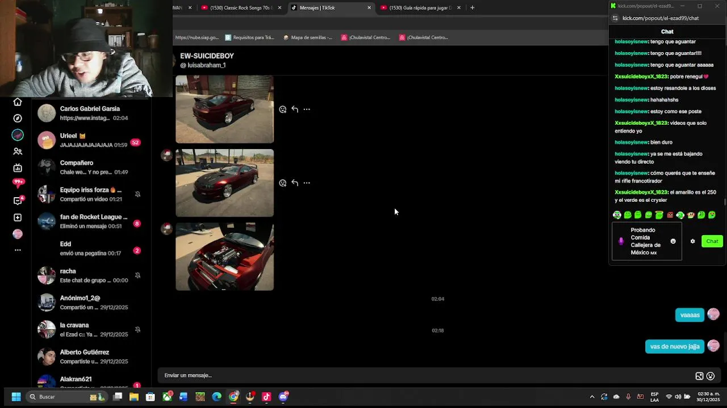The width and height of the screenshot is (727, 408).
Task: Open more options for first car image
Action: click(307, 109)
